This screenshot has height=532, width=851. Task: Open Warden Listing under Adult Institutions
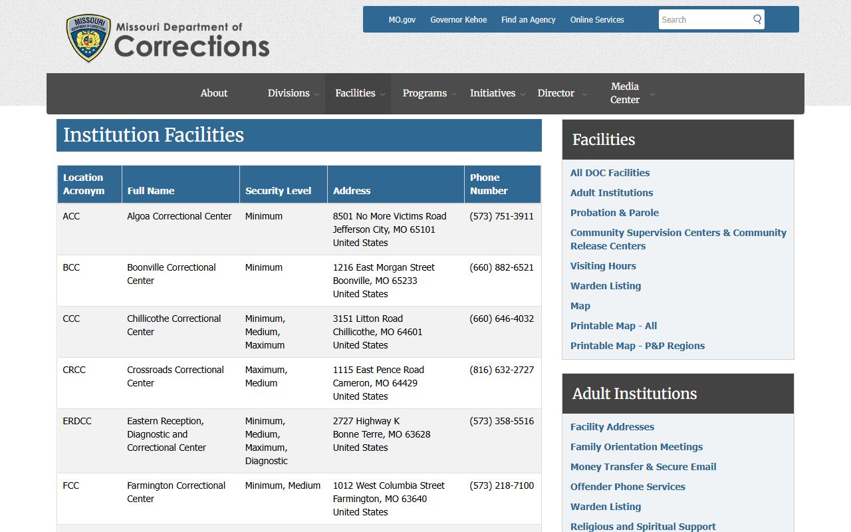tap(606, 507)
